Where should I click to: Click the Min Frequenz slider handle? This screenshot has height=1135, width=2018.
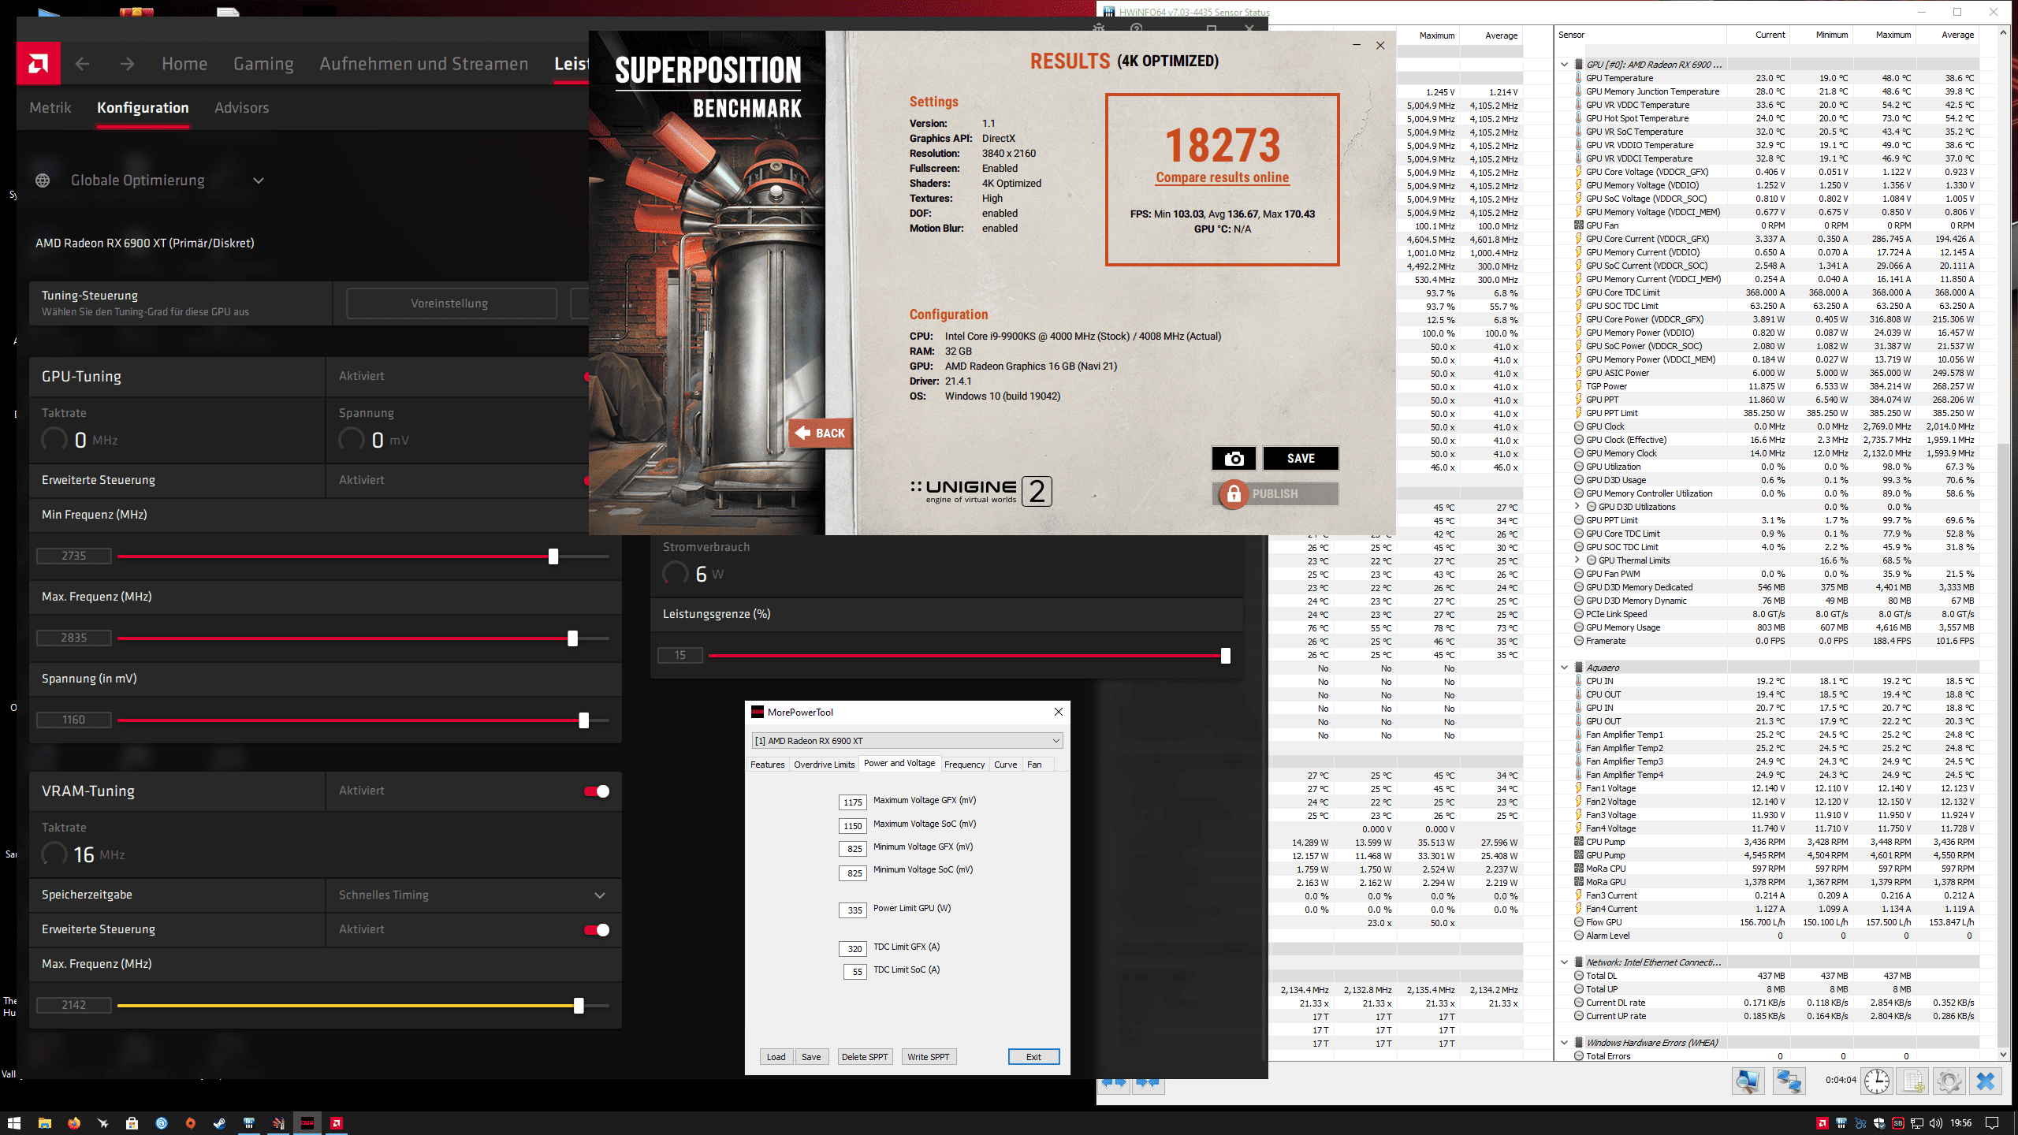553,556
